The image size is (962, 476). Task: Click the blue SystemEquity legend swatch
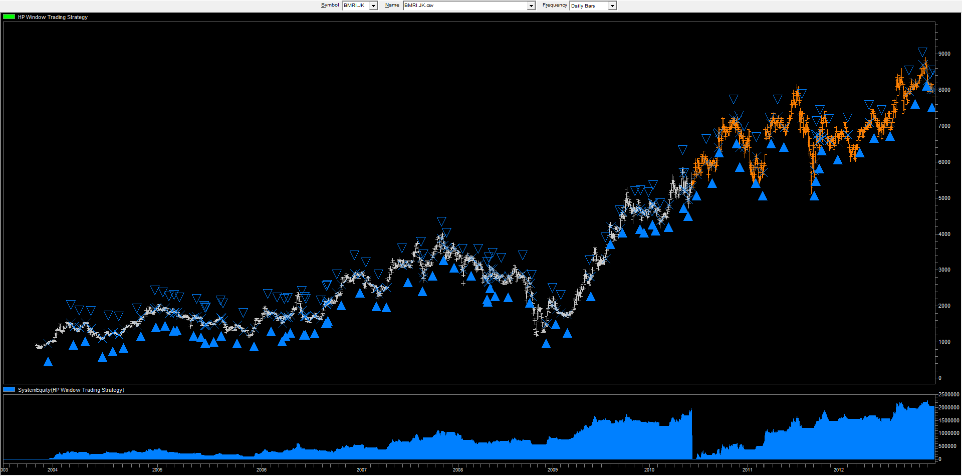coord(9,389)
